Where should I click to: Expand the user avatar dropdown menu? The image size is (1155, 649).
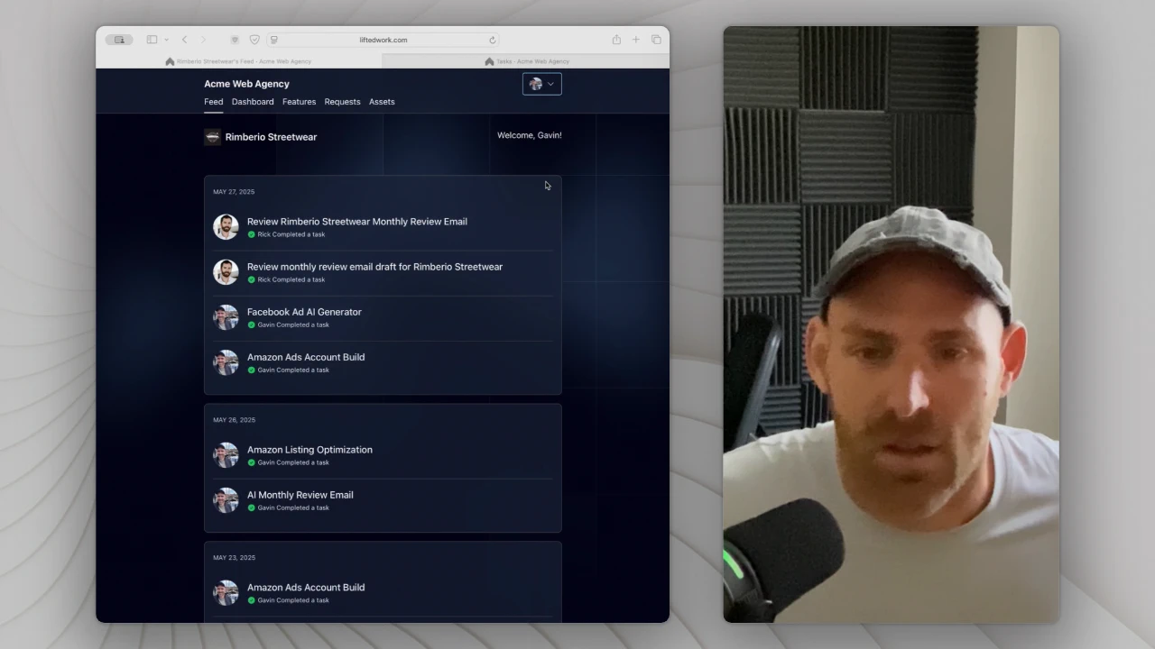point(542,84)
